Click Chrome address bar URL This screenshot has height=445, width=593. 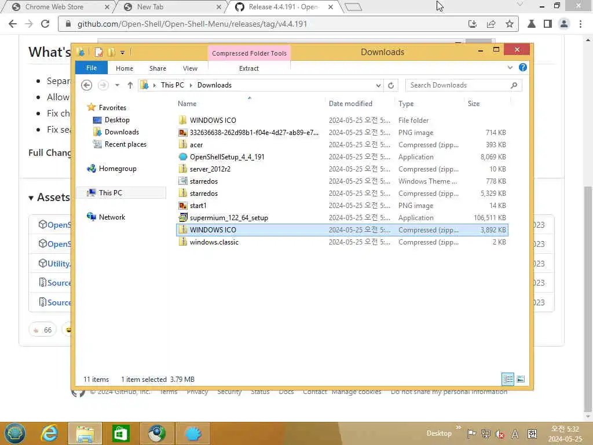192,24
